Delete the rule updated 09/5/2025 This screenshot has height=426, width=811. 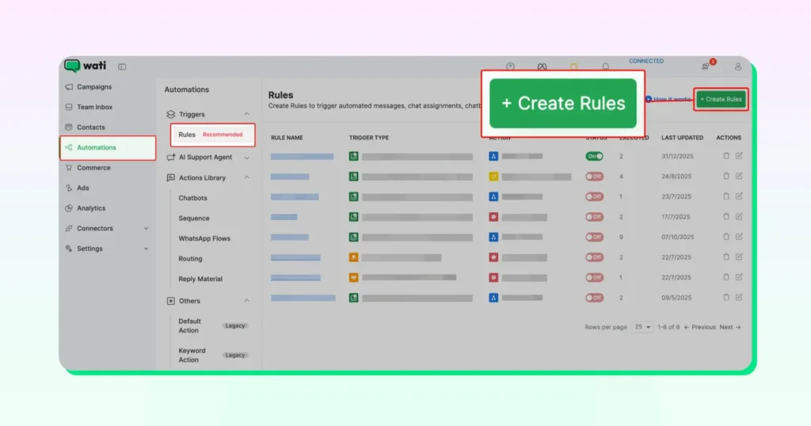click(x=726, y=297)
